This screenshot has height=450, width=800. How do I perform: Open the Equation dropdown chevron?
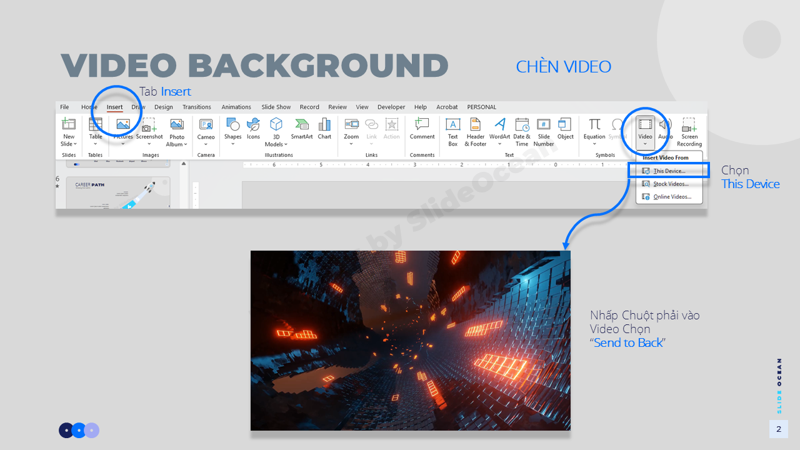(x=595, y=144)
